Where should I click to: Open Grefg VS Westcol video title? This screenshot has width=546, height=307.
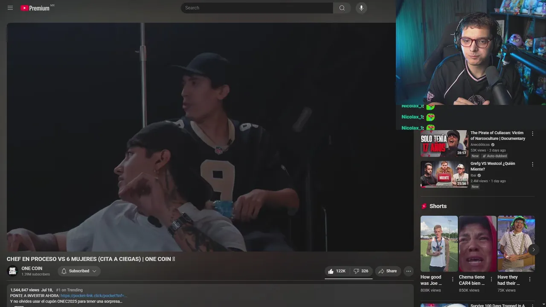coord(493,166)
